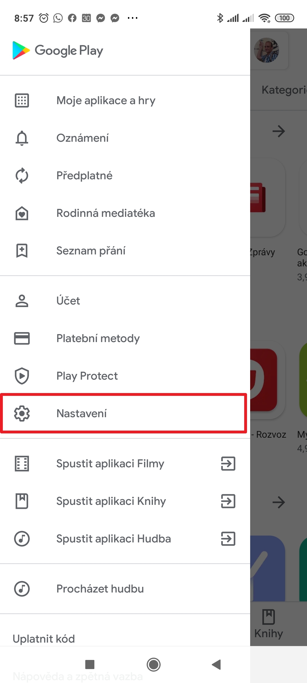Select Procházet hudbu entry
Image resolution: width=307 pixels, height=683 pixels.
click(100, 589)
